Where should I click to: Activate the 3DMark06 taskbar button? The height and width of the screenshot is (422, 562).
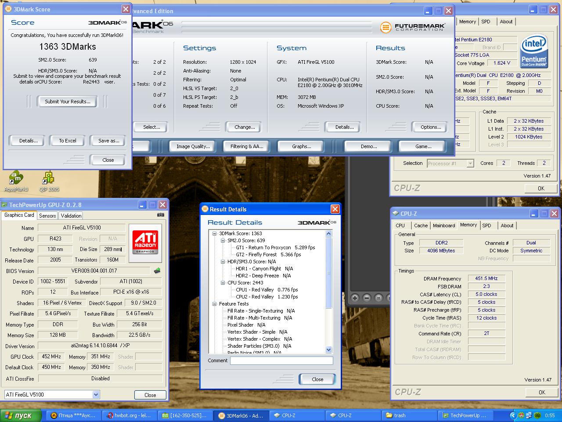241,415
